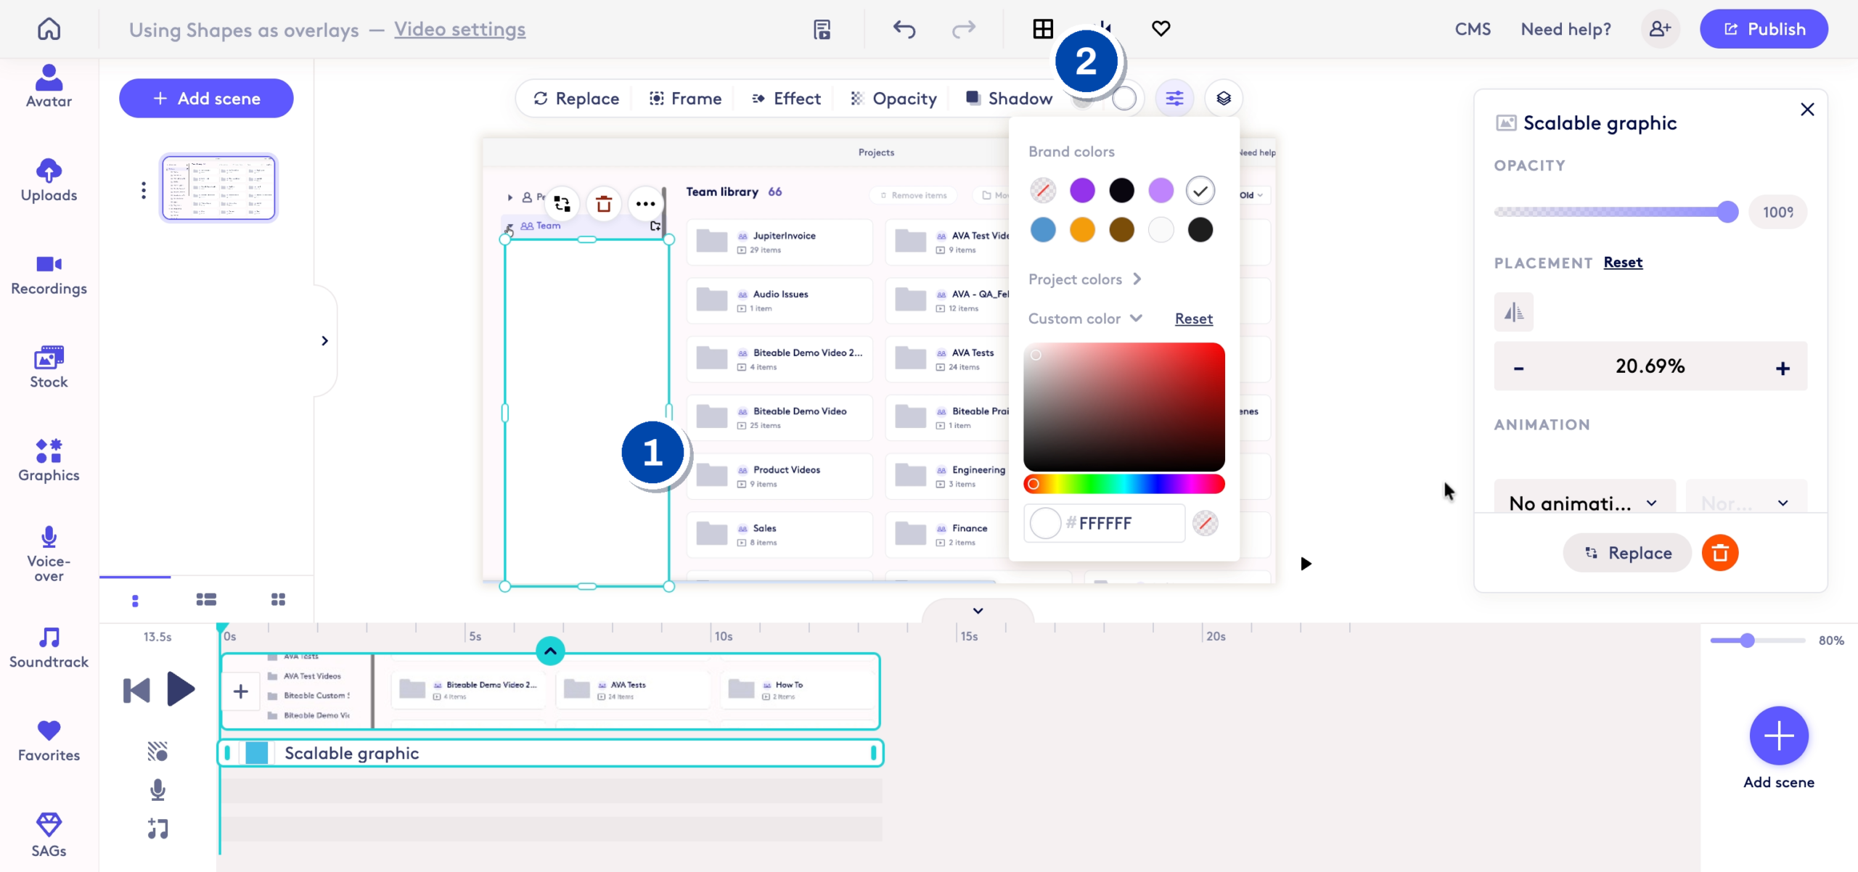Click the flip horizontal placement icon

[x=1514, y=312]
